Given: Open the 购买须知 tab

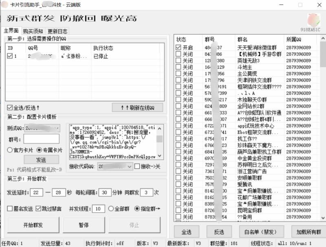Looking at the screenshot, I should (33, 31).
